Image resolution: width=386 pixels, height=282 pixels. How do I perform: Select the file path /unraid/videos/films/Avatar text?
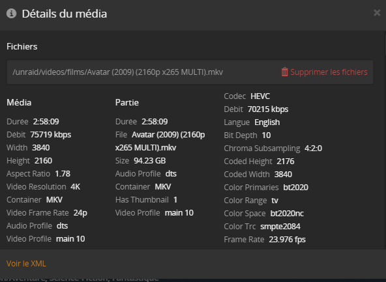[117, 72]
